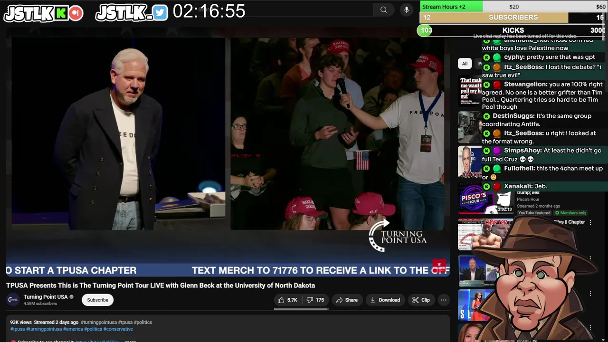Click the JSTLK Kick logo in the overlay

[44, 13]
